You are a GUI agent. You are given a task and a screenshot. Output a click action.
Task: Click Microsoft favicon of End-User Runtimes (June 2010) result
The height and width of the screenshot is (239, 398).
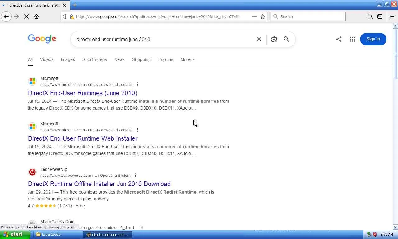click(32, 81)
